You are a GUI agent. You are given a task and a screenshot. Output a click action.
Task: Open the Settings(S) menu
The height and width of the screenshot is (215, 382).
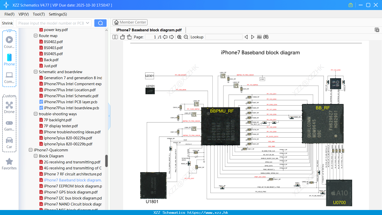(58, 14)
